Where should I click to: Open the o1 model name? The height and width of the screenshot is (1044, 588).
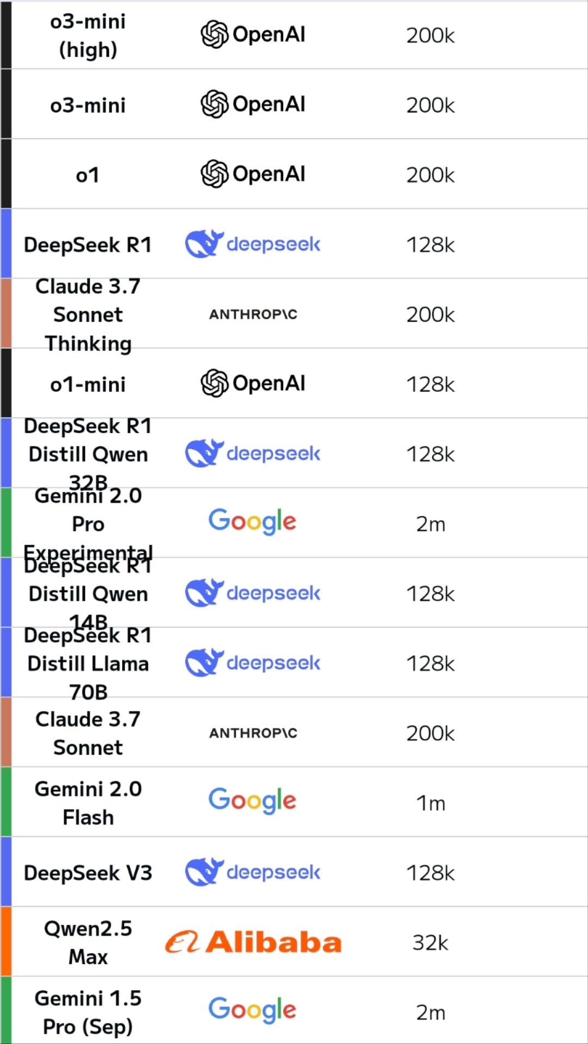88,175
